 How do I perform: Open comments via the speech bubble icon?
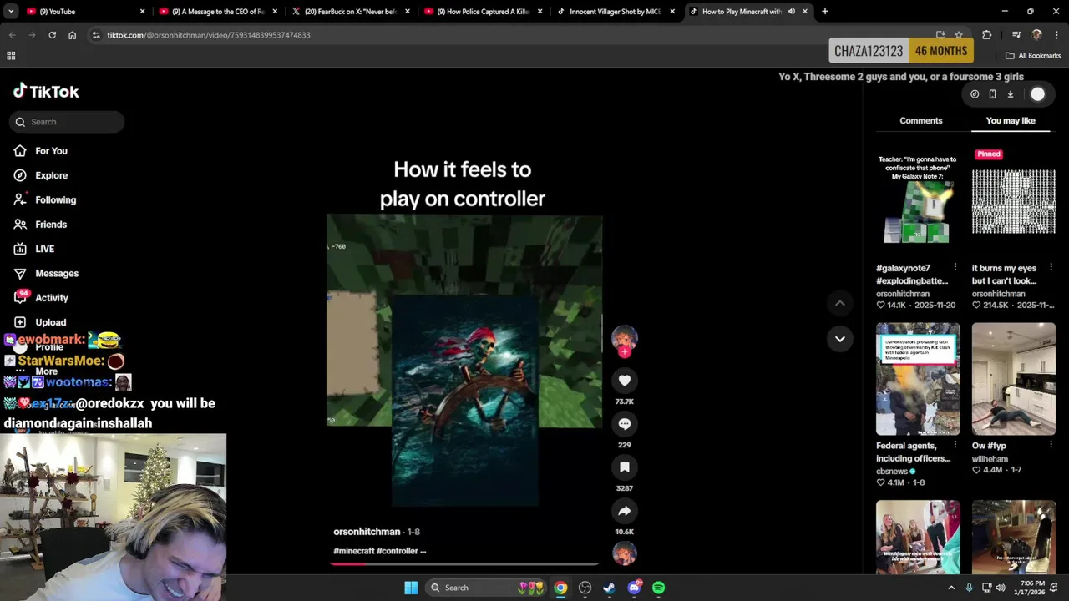tap(624, 424)
